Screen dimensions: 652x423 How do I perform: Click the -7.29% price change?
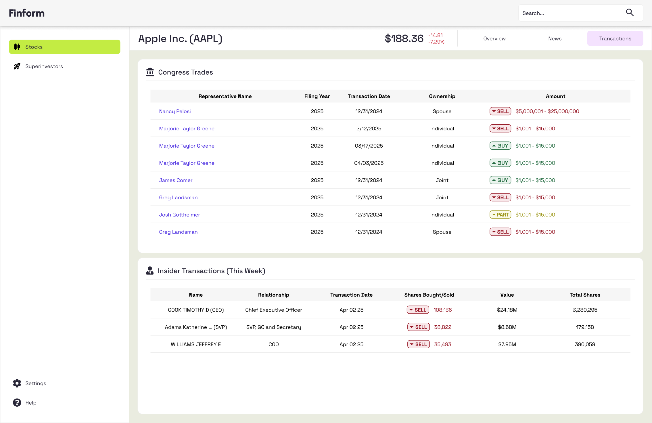[436, 42]
